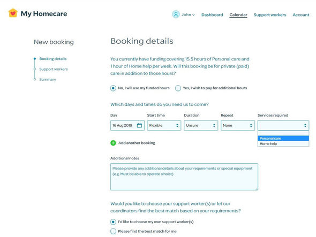
Task: Expand the Repeat None dropdown
Action: (x=238, y=125)
